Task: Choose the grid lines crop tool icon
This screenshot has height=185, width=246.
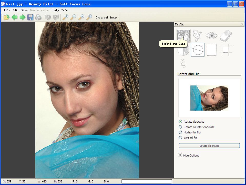Action: click(225, 50)
